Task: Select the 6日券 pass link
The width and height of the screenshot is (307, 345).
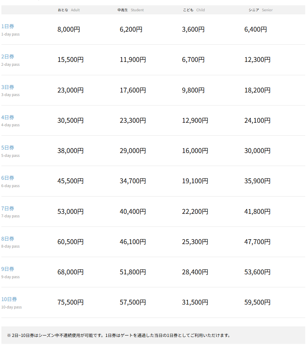Action: point(8,178)
